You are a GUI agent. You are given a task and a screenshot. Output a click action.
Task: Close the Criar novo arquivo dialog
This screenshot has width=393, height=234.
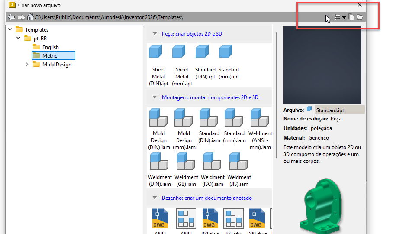360,5
